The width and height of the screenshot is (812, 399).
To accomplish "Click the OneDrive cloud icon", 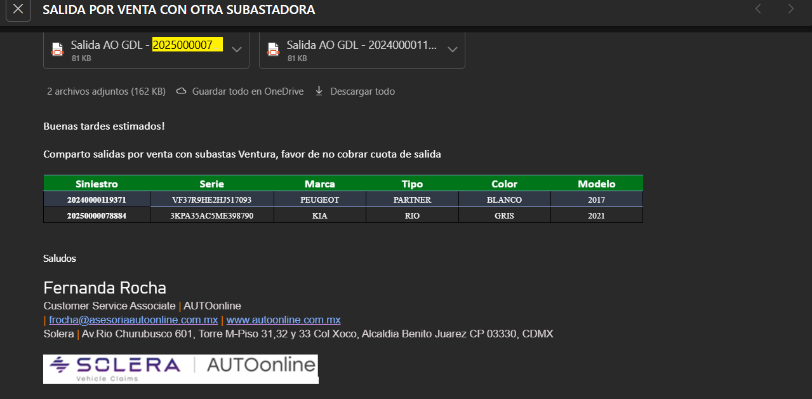I will coord(181,91).
